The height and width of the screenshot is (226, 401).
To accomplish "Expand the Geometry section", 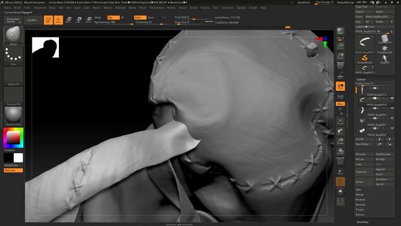I will coord(362,222).
